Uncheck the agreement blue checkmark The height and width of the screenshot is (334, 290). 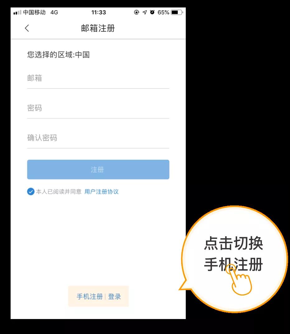click(x=31, y=191)
